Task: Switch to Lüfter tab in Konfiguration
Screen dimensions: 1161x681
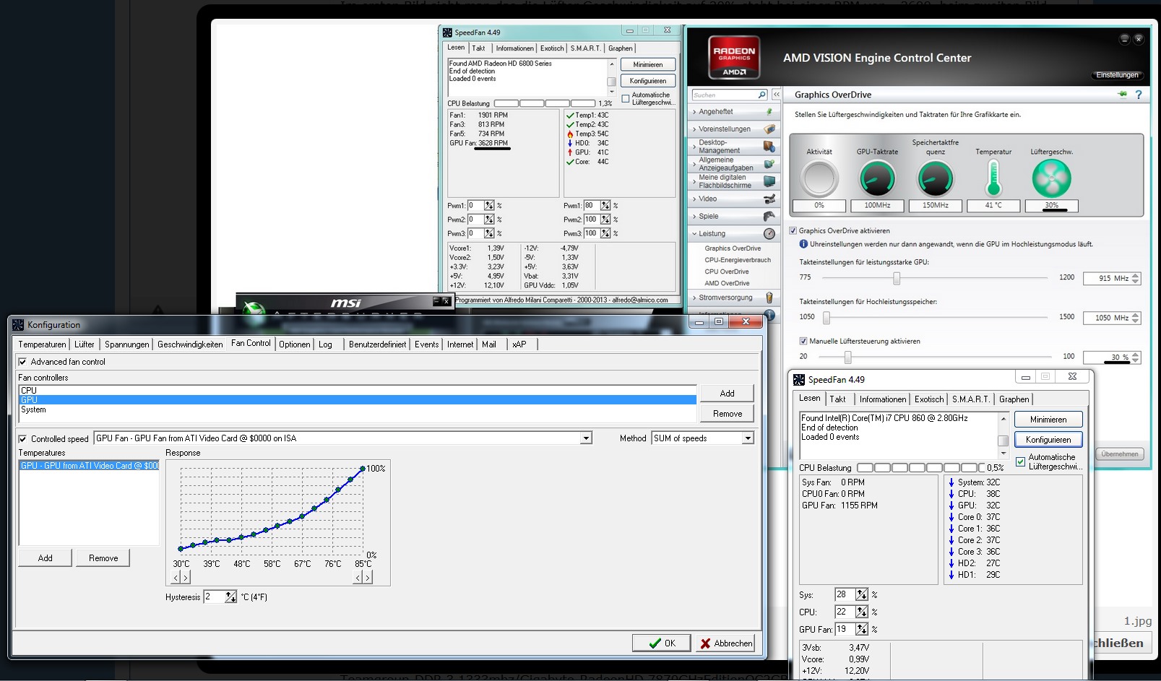Action: [x=85, y=344]
